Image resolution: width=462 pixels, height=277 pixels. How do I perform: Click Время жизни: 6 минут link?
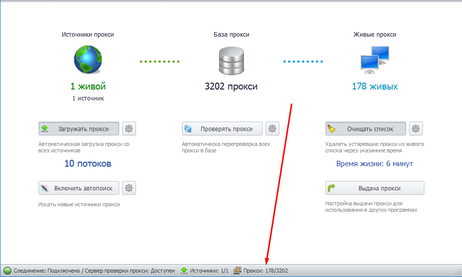[374, 164]
